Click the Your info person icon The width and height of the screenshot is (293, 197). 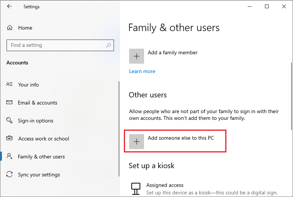[x=9, y=84]
